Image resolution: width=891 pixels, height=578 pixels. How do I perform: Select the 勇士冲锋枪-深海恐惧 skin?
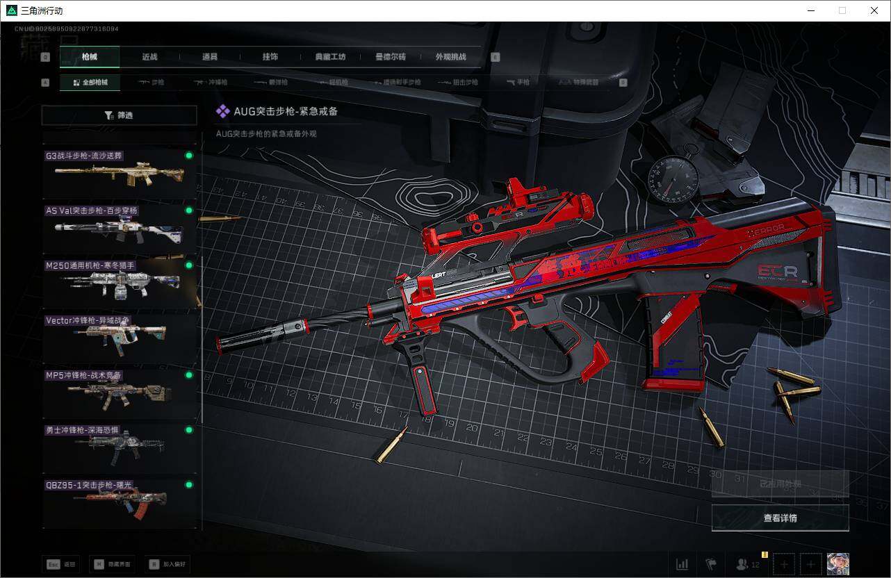pos(120,447)
